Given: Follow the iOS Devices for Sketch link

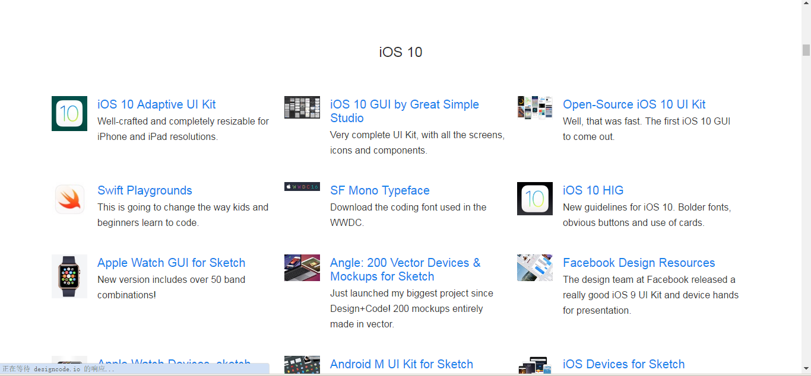Looking at the screenshot, I should click(624, 364).
